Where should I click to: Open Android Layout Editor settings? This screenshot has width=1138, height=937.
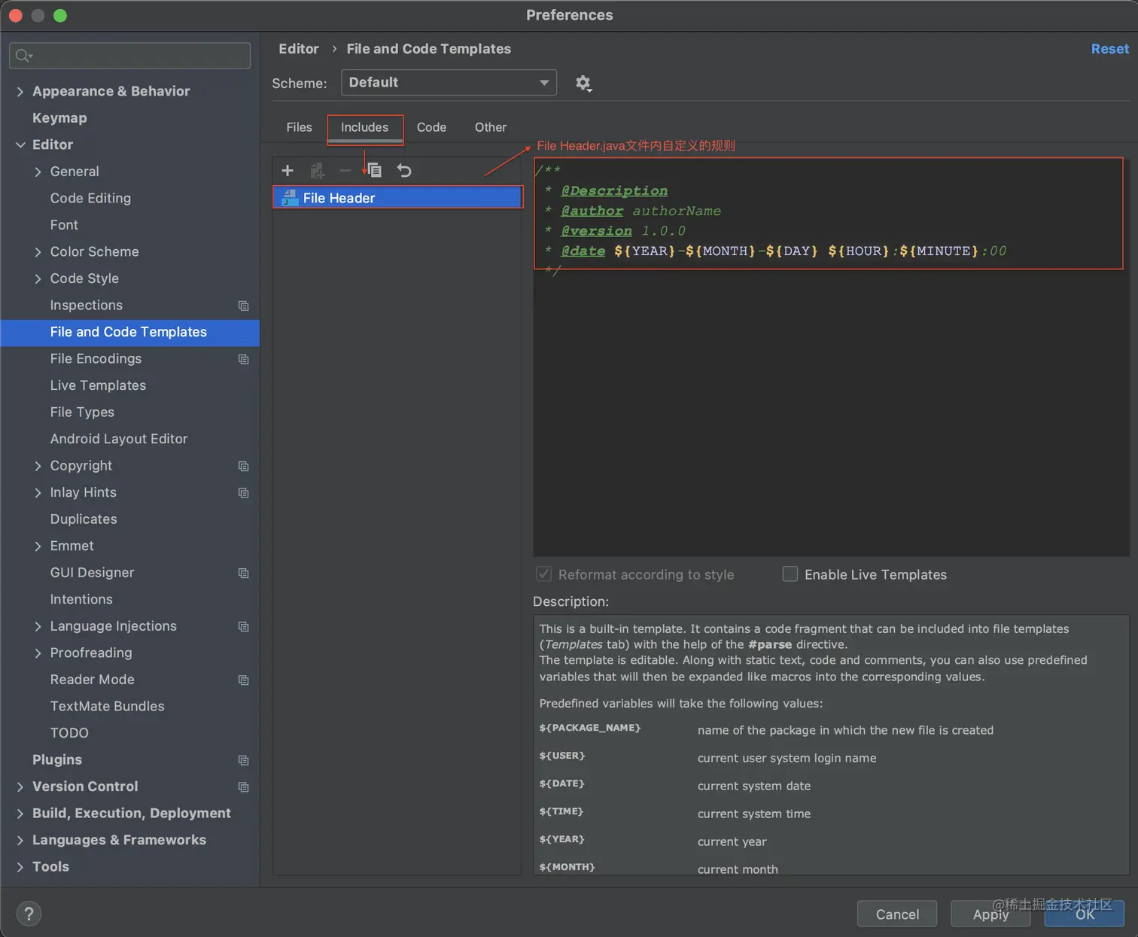point(119,439)
